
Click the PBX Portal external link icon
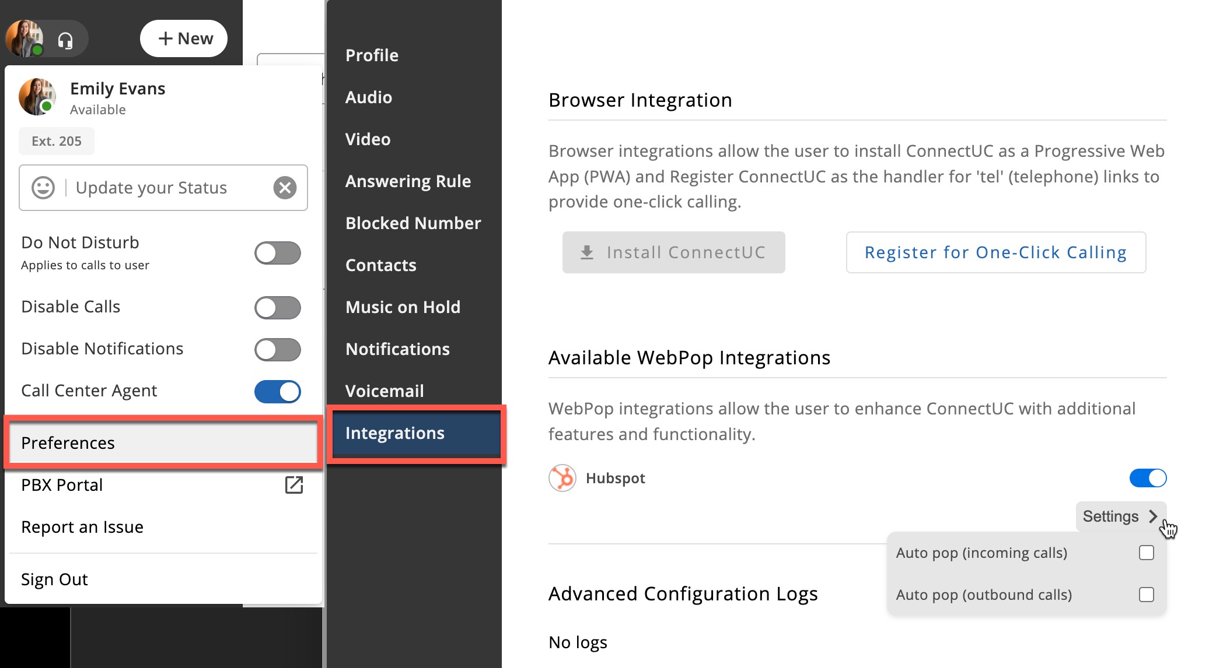click(x=293, y=484)
